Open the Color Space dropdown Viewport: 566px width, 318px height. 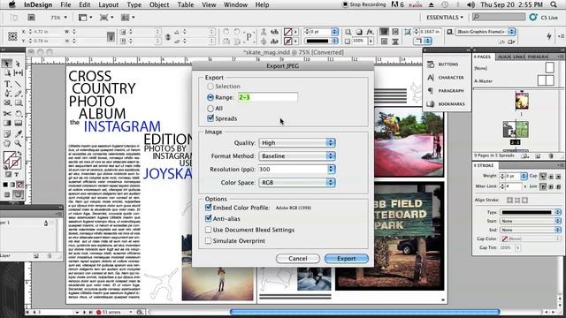(297, 183)
